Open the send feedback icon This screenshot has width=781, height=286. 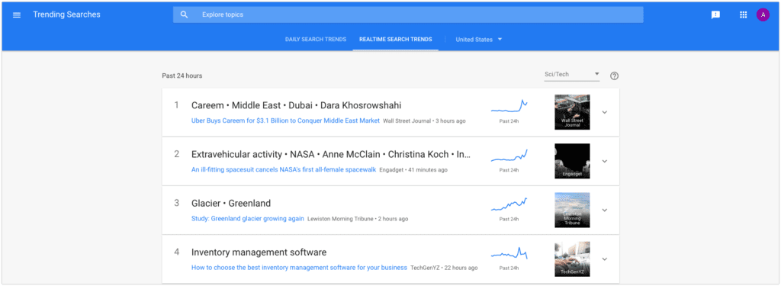tap(715, 15)
